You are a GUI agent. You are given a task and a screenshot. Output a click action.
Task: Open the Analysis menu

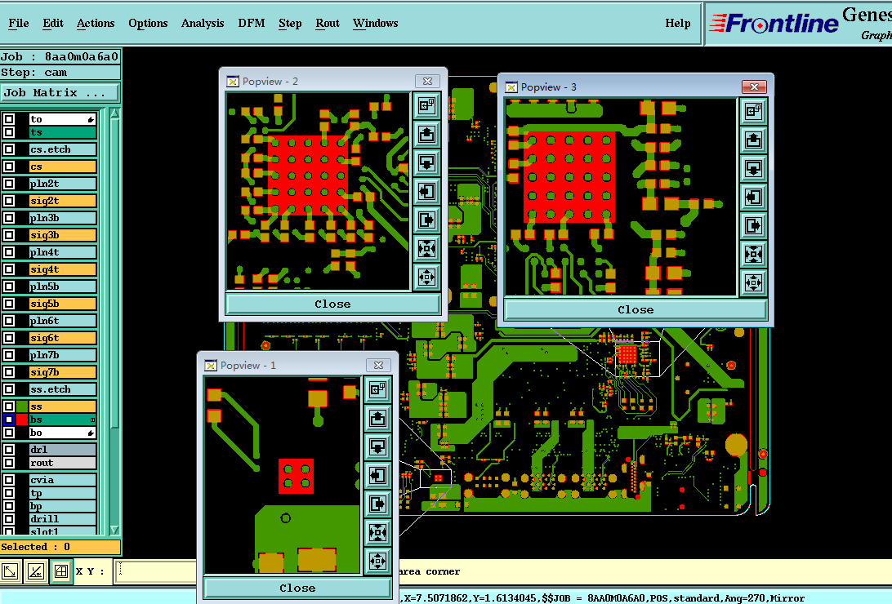pyautogui.click(x=203, y=24)
